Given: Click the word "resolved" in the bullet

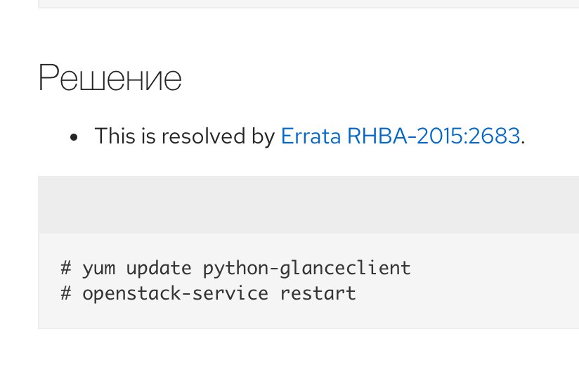Looking at the screenshot, I should pyautogui.click(x=204, y=136).
